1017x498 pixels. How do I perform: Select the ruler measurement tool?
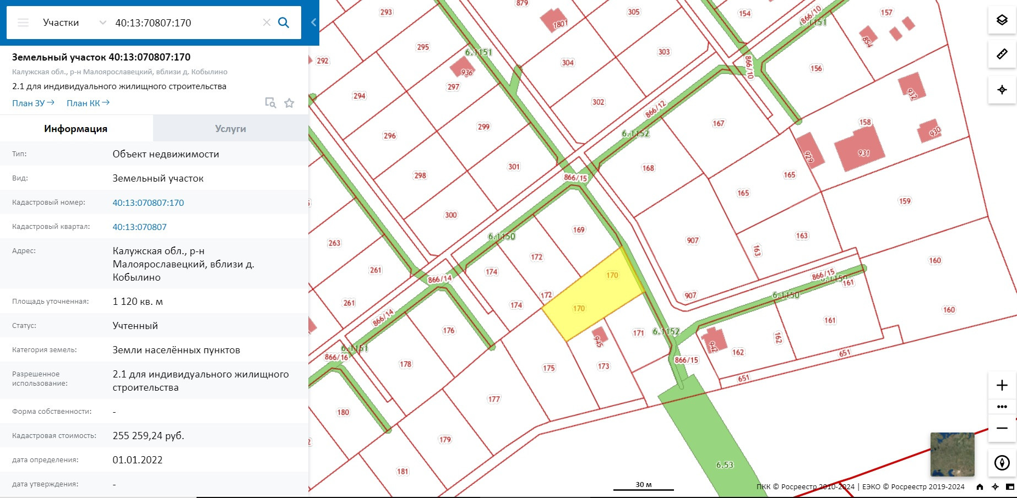tap(1002, 54)
